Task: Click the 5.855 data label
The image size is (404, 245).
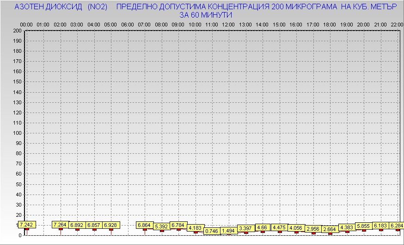Action: point(363,226)
